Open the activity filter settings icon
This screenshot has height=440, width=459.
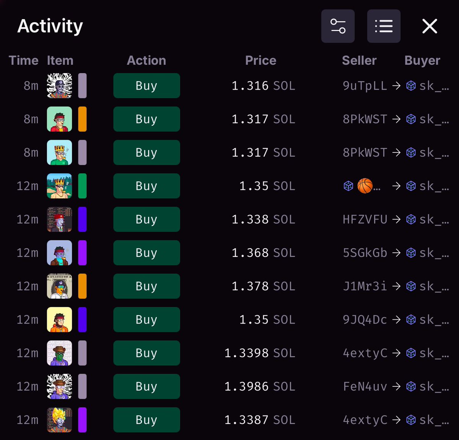click(338, 26)
